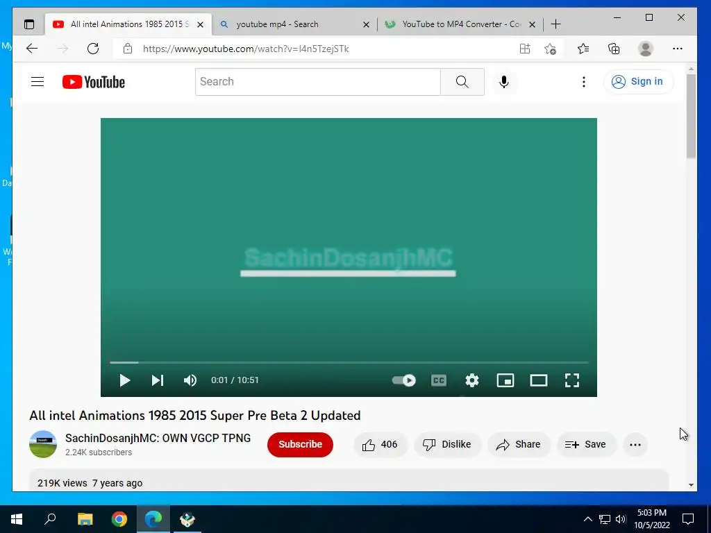View site information lock icon
The height and width of the screenshot is (533, 711).
point(128,49)
